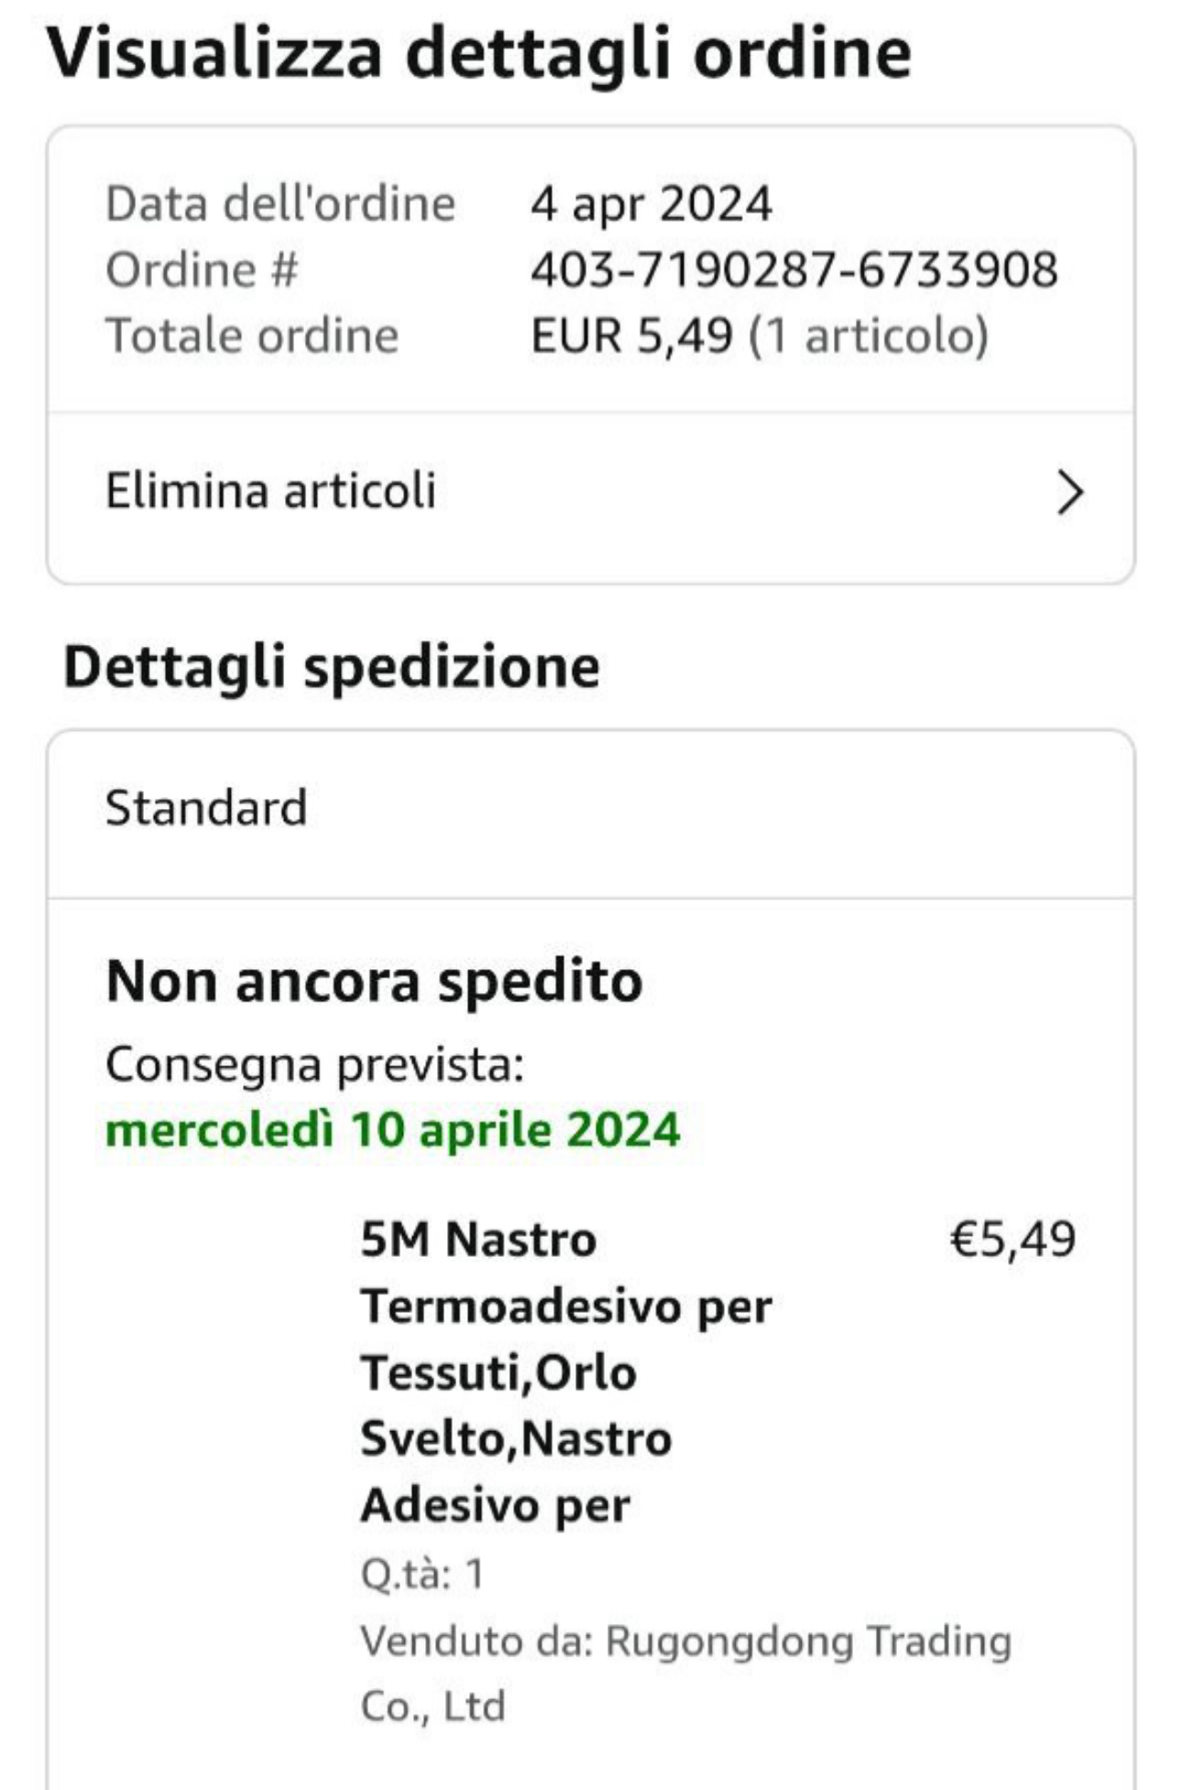Click the Non ancora spedito status heading
Image resolution: width=1182 pixels, height=1790 pixels.
[x=374, y=982]
